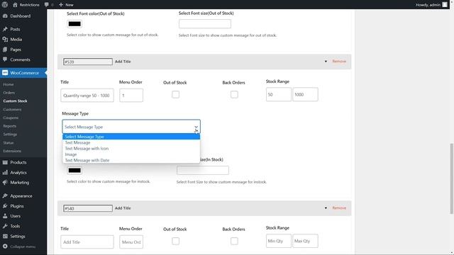Edit stock range maximum field 1000
The image size is (454, 255).
click(305, 94)
